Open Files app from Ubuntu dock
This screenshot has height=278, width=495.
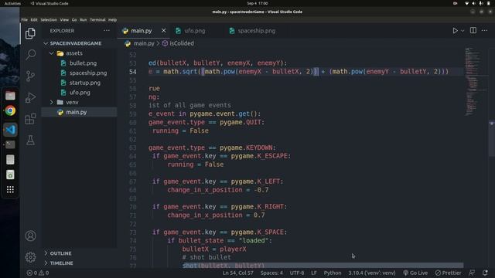click(10, 96)
